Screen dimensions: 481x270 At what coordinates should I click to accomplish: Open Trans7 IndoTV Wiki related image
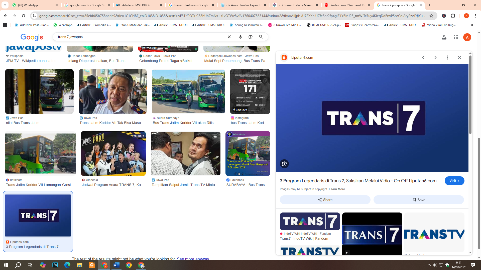310,221
